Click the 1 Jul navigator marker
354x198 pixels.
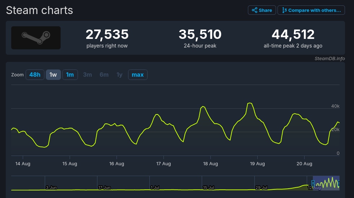coord(155,188)
